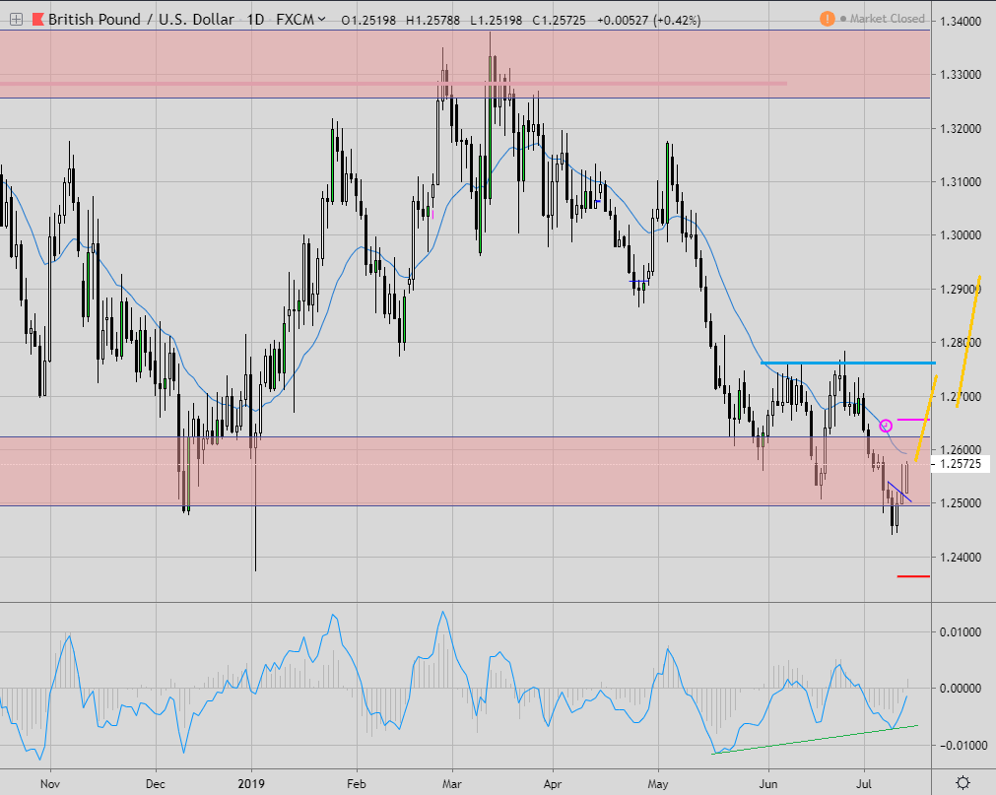Click the red flag symbol icon

[x=38, y=20]
